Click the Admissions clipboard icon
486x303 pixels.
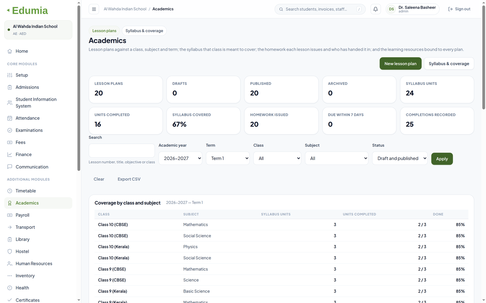point(10,87)
